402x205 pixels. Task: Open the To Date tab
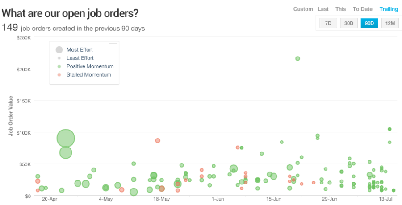click(362, 9)
